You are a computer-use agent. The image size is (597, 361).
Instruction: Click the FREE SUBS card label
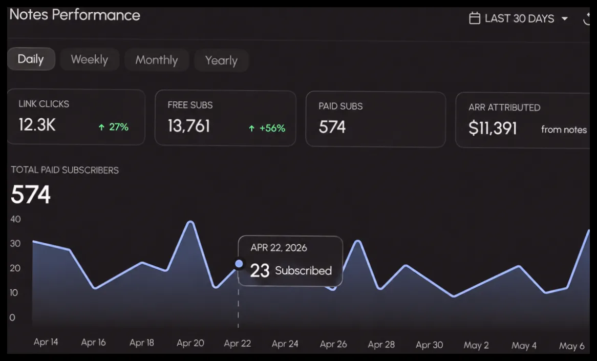coord(190,105)
